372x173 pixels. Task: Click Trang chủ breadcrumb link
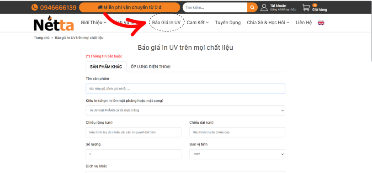[42, 38]
